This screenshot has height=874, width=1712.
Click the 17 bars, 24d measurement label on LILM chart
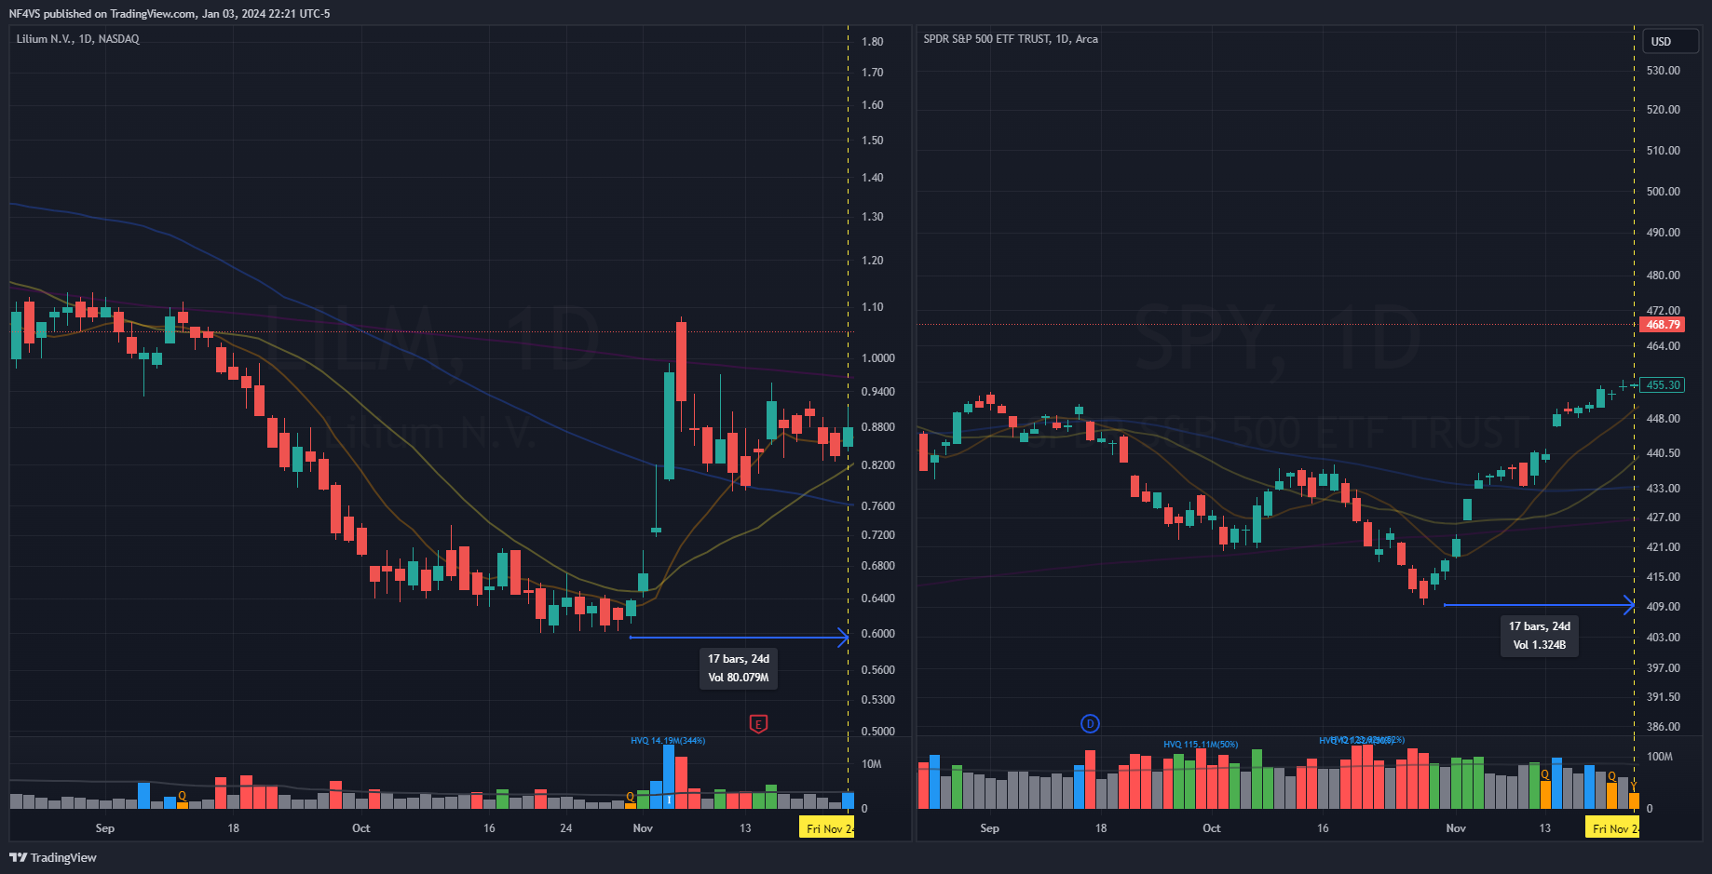point(738,658)
